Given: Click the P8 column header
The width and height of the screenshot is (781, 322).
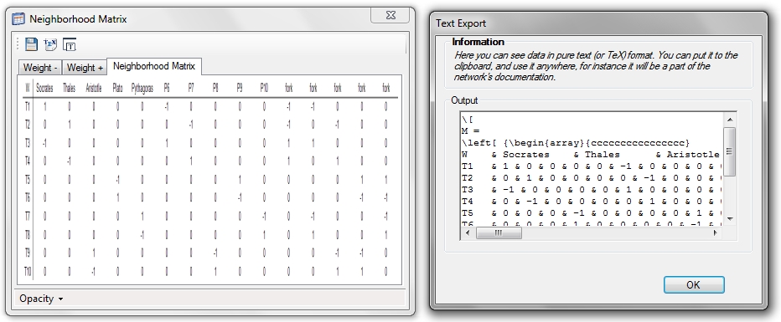Looking at the screenshot, I should point(215,88).
